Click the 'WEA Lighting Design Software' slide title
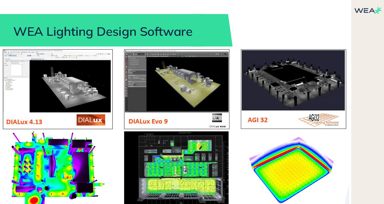The image size is (384, 204). (103, 32)
